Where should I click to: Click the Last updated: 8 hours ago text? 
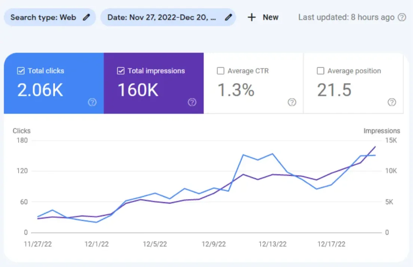click(x=347, y=17)
